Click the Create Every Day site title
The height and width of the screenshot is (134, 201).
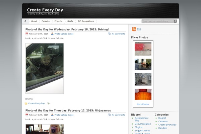tap(45, 10)
